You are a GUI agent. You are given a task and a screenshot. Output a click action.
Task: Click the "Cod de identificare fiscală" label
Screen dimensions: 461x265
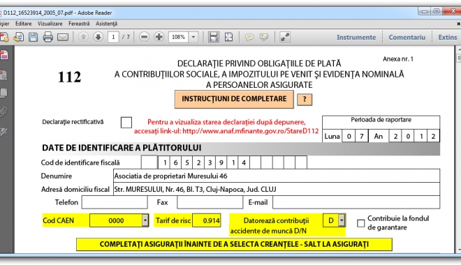[x=80, y=162]
